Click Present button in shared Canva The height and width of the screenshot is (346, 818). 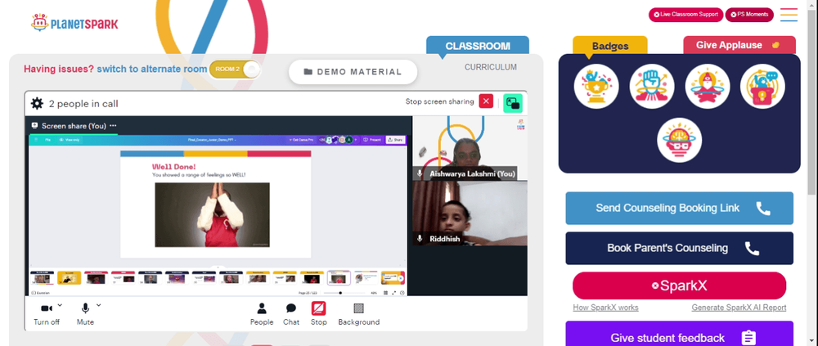tap(372, 140)
